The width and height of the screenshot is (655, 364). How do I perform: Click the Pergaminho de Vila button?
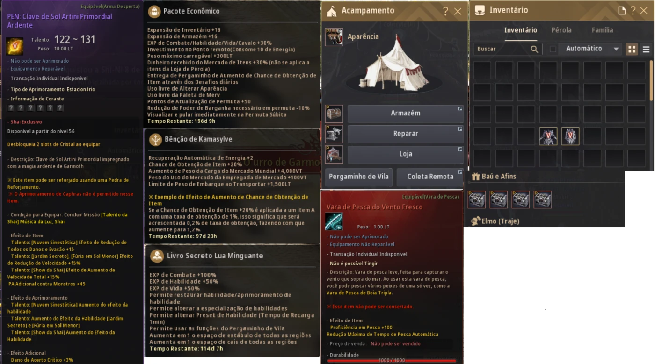click(x=359, y=177)
